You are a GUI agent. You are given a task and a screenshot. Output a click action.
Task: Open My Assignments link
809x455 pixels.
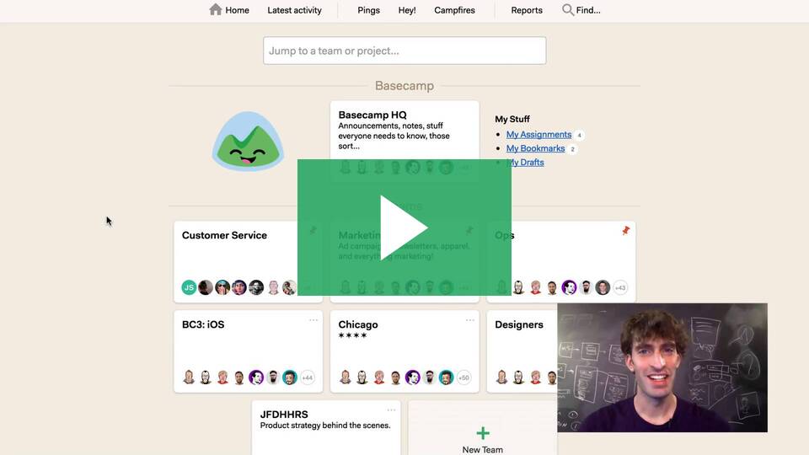click(x=538, y=134)
